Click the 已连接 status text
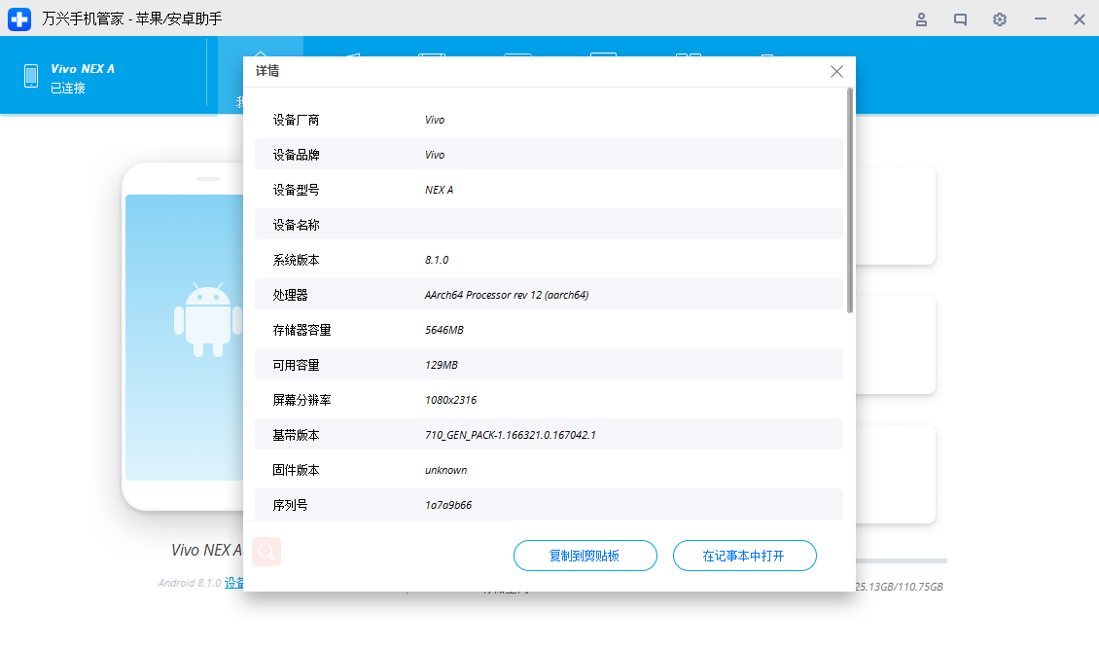The height and width of the screenshot is (648, 1099). pos(68,88)
